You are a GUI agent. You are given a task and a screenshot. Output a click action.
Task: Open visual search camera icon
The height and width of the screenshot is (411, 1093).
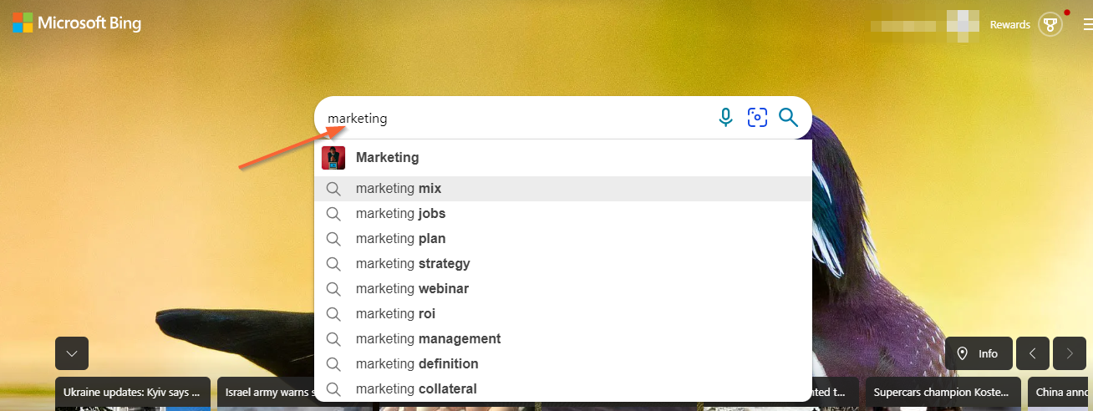757,118
